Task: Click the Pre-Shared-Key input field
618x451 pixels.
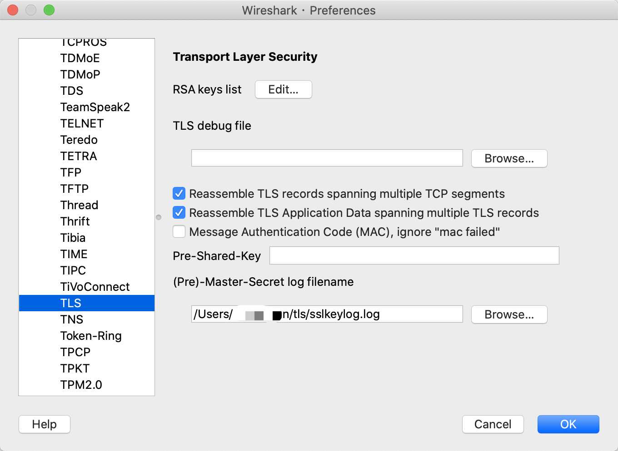Action: coord(414,255)
